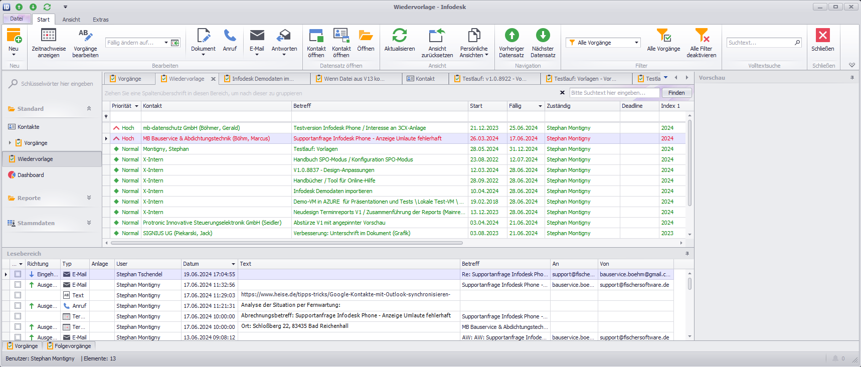Open the Priorität column filter dropdown

pos(136,106)
